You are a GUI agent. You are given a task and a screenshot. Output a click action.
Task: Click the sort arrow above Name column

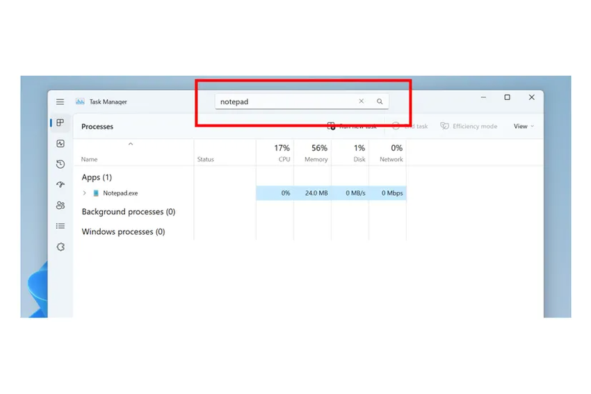coord(131,145)
